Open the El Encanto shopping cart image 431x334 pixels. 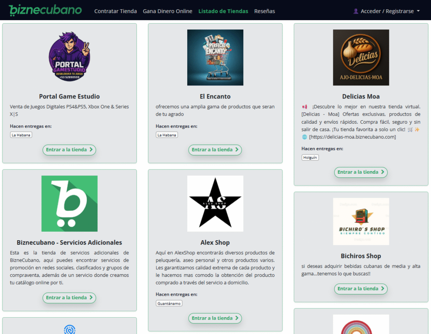(215, 57)
